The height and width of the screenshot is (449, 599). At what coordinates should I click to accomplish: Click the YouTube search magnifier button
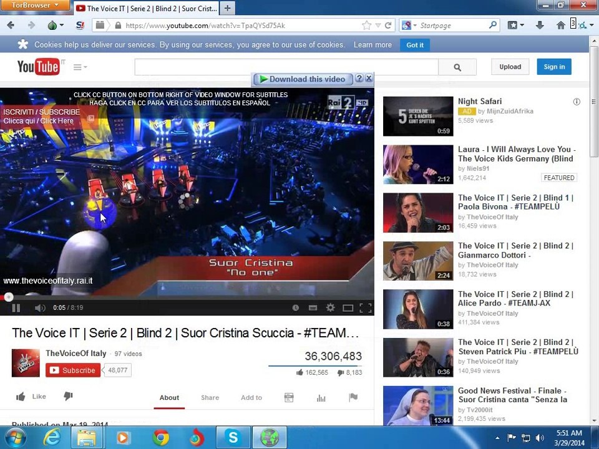tap(457, 67)
